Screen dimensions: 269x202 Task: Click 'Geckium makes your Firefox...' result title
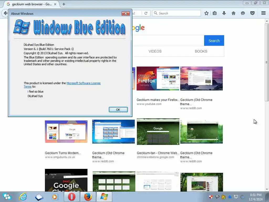[x=158, y=100]
